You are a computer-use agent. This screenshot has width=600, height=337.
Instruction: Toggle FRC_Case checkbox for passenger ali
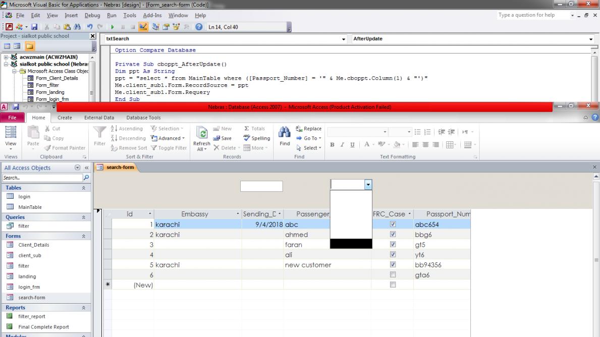pos(393,254)
